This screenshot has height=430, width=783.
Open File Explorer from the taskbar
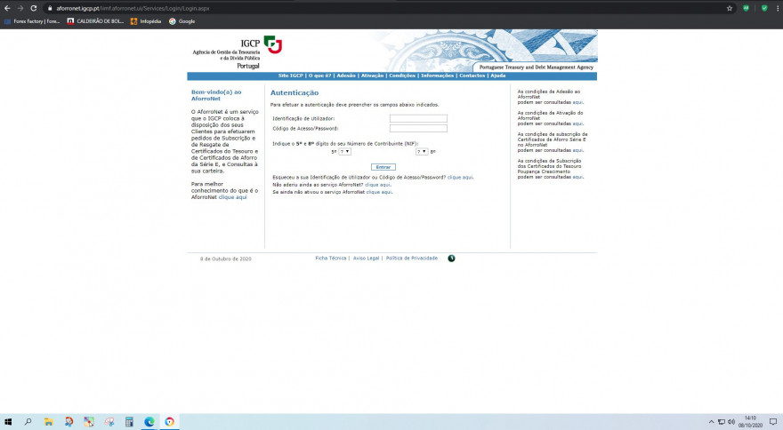tap(48, 422)
